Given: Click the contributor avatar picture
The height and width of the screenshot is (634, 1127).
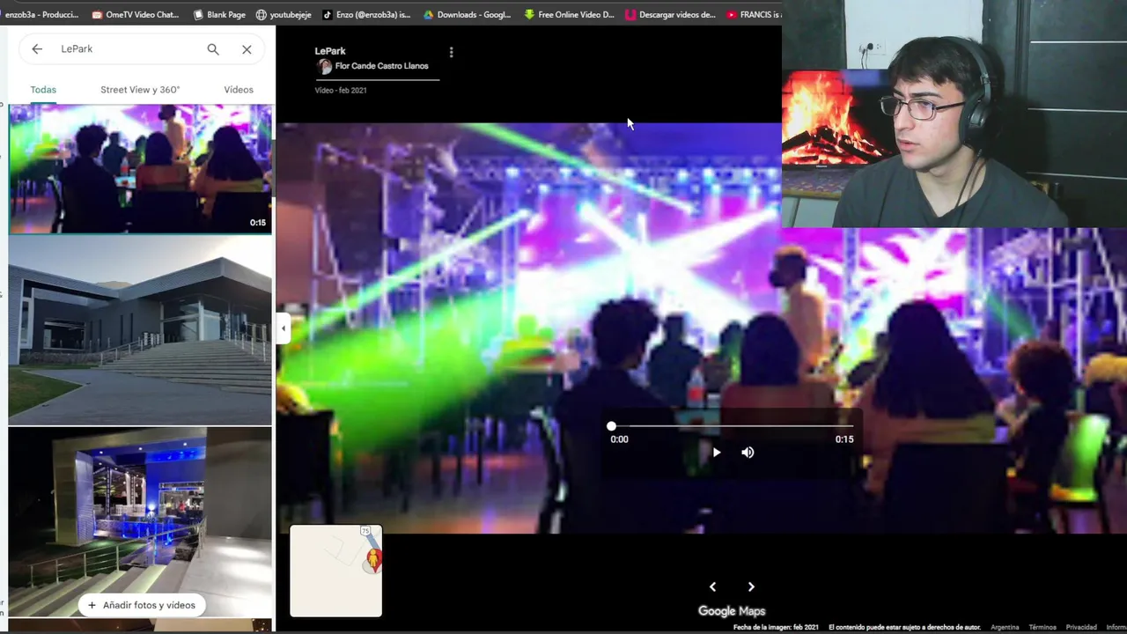Looking at the screenshot, I should pos(324,67).
